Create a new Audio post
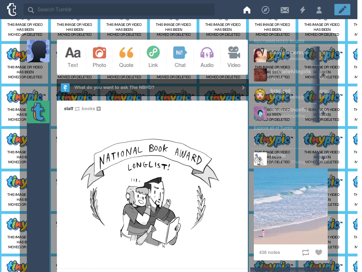Image resolution: width=362 pixels, height=272 pixels. tap(207, 57)
